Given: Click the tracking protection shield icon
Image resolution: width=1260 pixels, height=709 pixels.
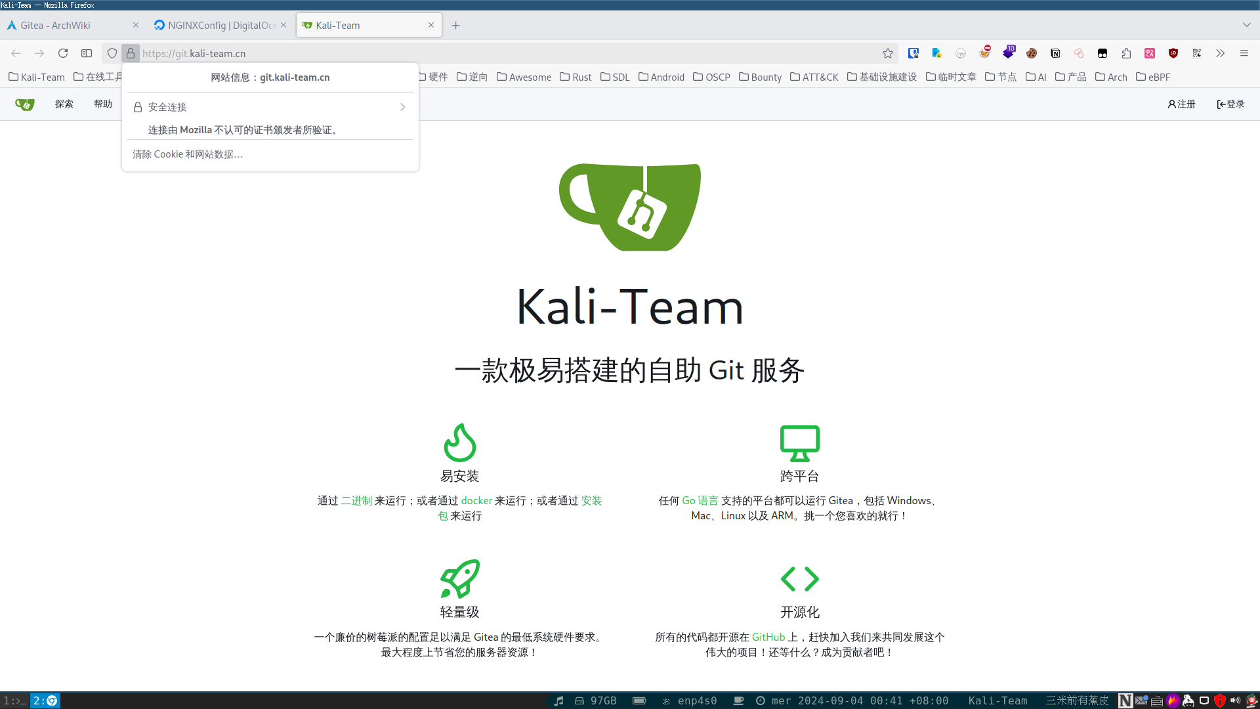Looking at the screenshot, I should [112, 53].
